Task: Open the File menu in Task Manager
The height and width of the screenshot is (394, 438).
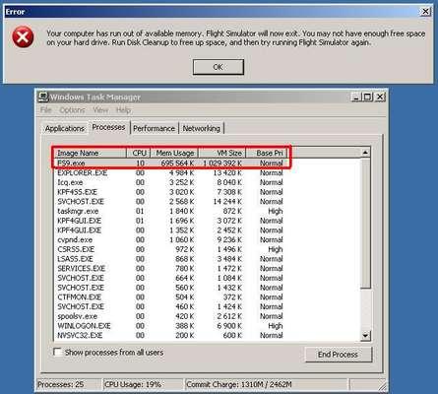Action: coord(46,110)
